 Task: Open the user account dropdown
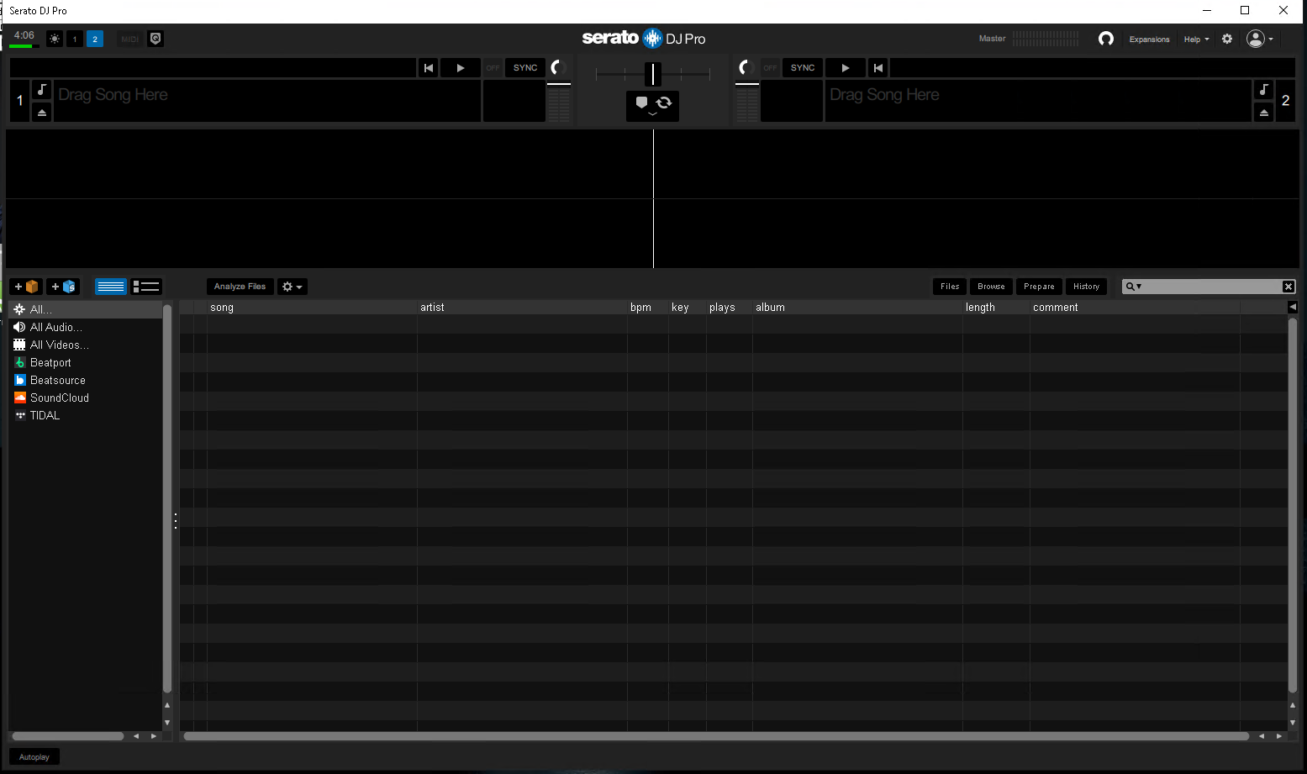point(1260,39)
